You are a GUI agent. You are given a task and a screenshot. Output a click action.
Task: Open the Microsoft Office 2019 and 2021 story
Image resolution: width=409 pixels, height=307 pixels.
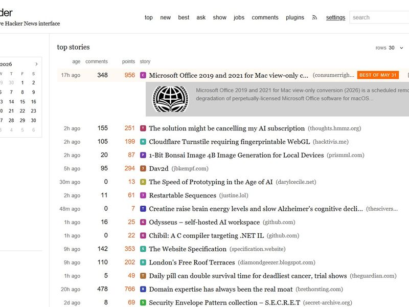click(x=229, y=75)
